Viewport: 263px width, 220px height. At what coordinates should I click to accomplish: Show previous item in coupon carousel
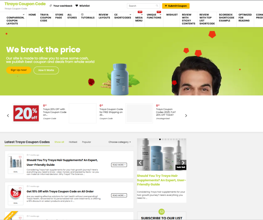[8, 116]
